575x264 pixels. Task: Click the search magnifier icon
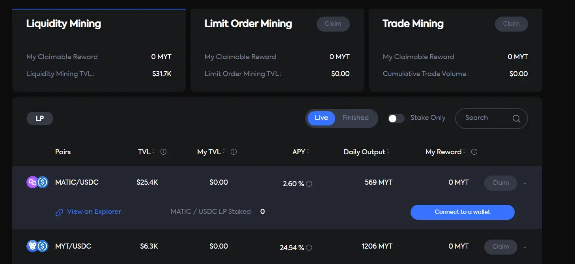pos(516,118)
